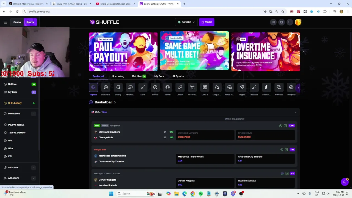Select the Boxing sport icon
Screen dimensions: 352x198
(x=118, y=87)
